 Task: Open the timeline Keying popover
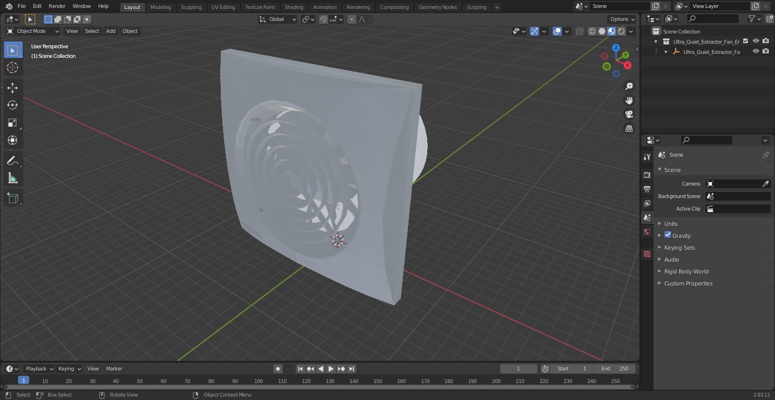(69, 369)
